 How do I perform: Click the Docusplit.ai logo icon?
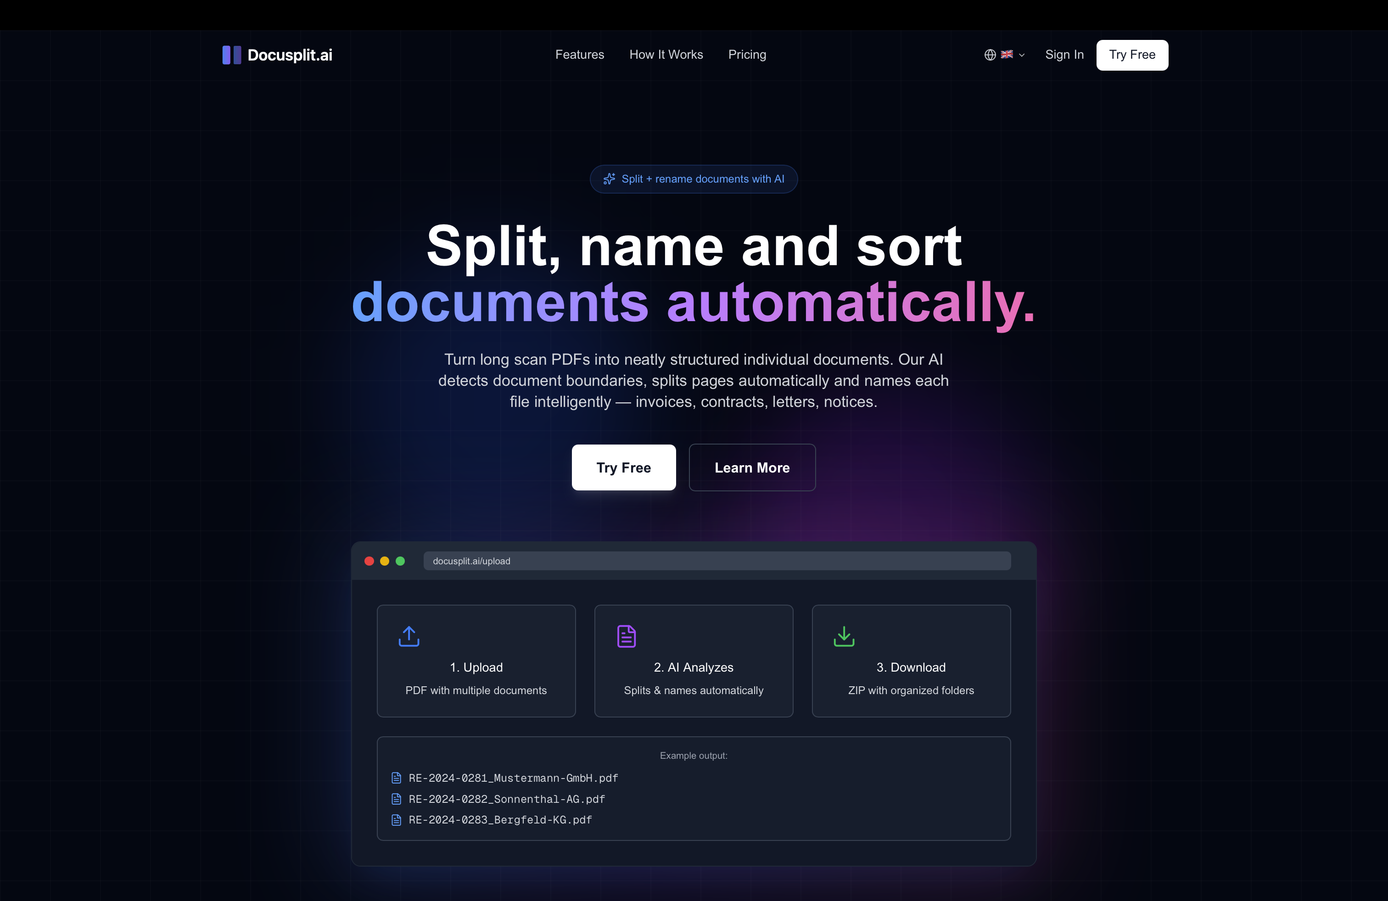click(231, 55)
